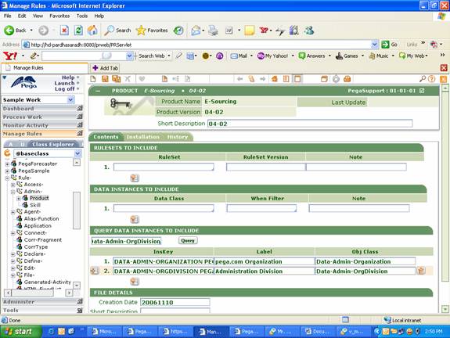
Task: Click the Pega toolbar home icon
Action: coord(275,79)
